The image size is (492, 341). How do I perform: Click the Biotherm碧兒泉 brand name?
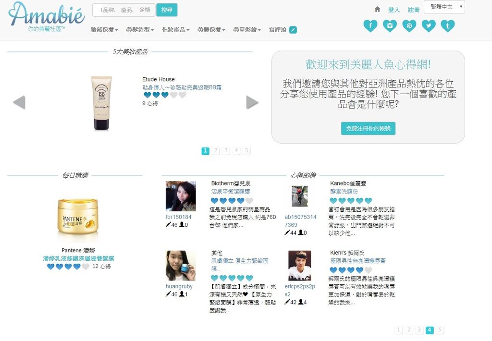[x=231, y=183]
